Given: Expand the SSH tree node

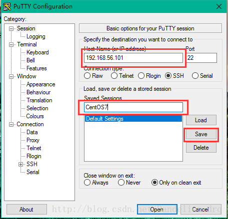Looking at the screenshot, I should pos(20,164).
